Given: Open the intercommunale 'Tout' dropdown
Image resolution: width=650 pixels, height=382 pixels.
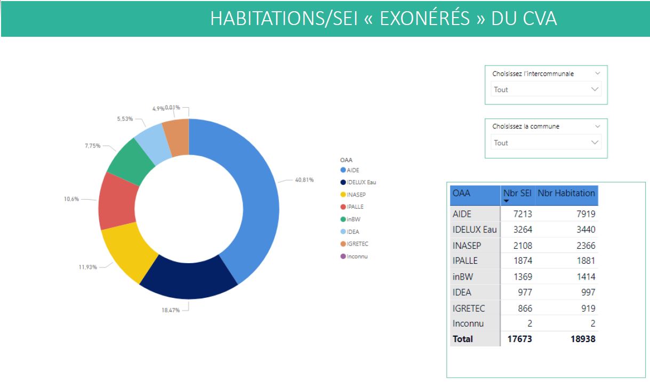Looking at the screenshot, I should click(545, 90).
